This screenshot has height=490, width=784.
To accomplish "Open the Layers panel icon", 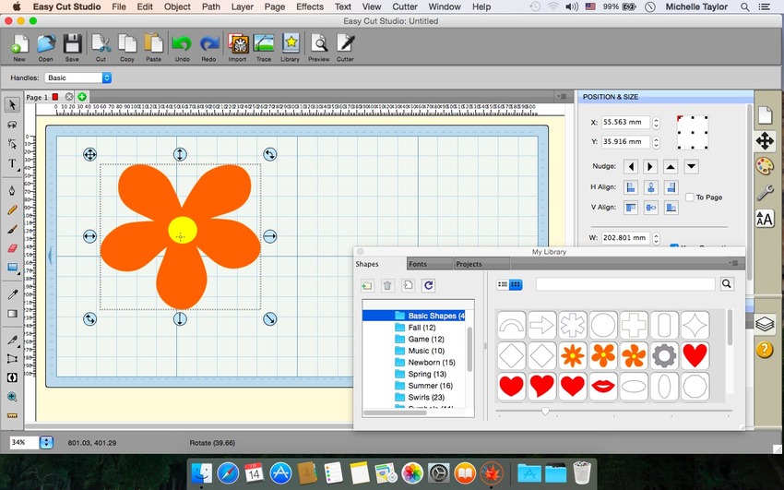I will 764,324.
